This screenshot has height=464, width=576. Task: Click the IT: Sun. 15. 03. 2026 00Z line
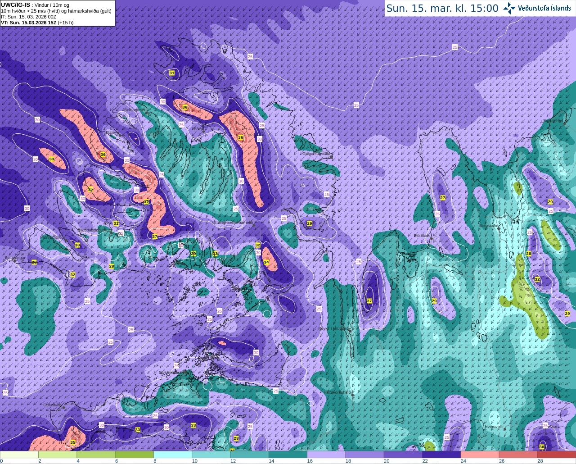pos(28,17)
